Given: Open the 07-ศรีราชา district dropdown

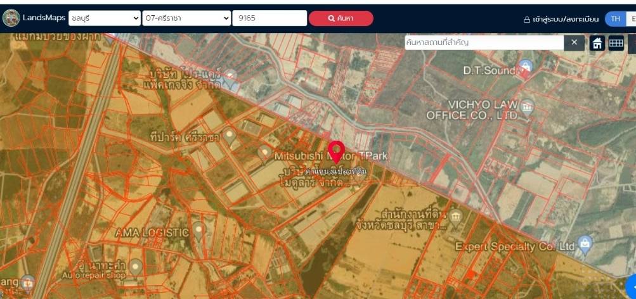Looking at the screenshot, I should click(186, 18).
